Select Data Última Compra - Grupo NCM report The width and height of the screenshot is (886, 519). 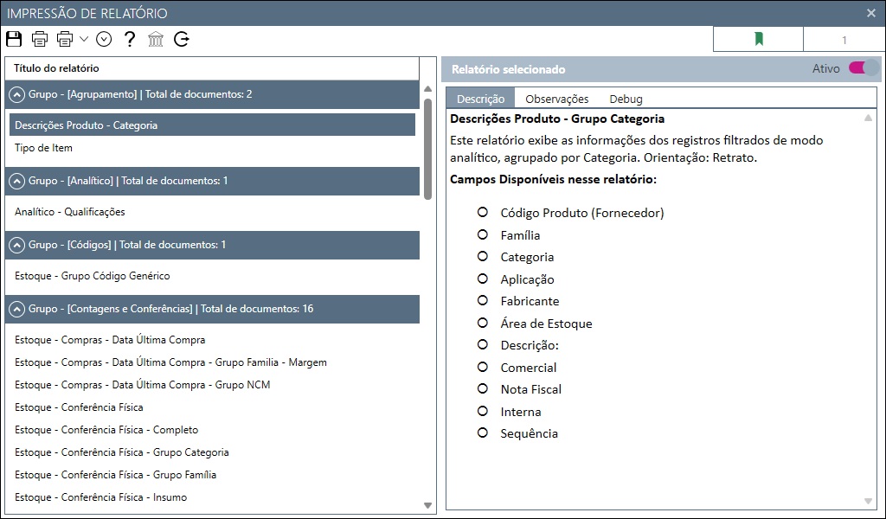tap(213, 385)
